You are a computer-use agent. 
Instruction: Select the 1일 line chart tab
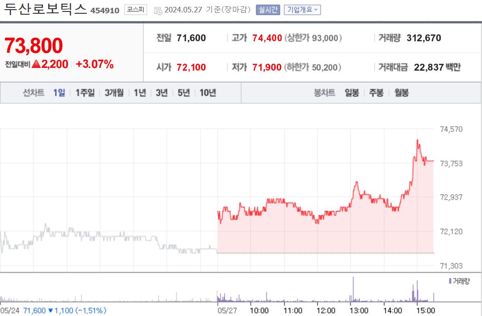59,93
